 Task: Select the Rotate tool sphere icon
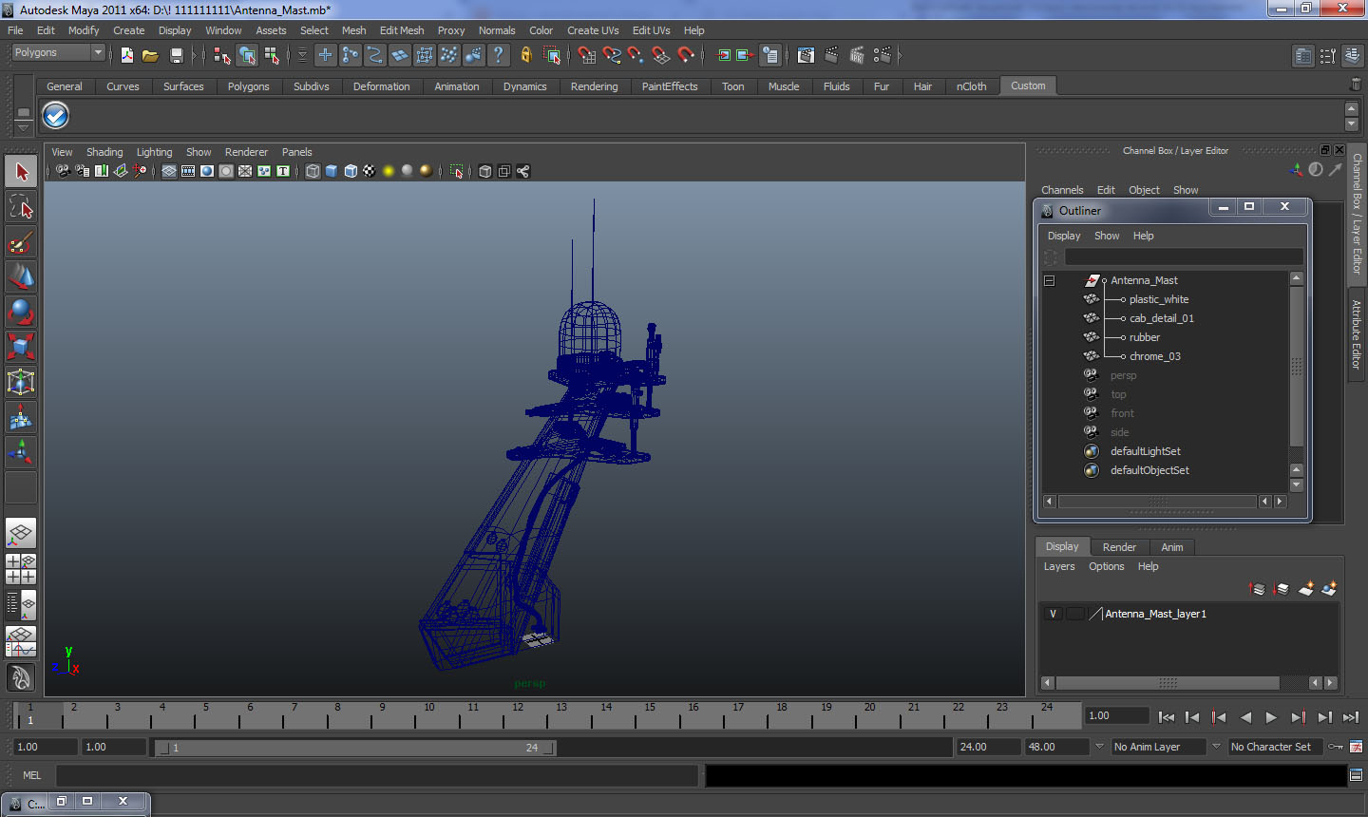click(21, 312)
